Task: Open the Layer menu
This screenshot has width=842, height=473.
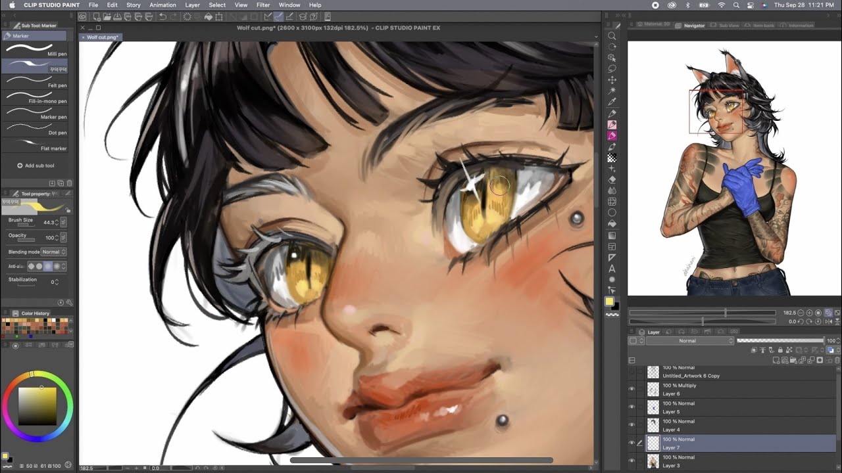Action: tap(192, 5)
